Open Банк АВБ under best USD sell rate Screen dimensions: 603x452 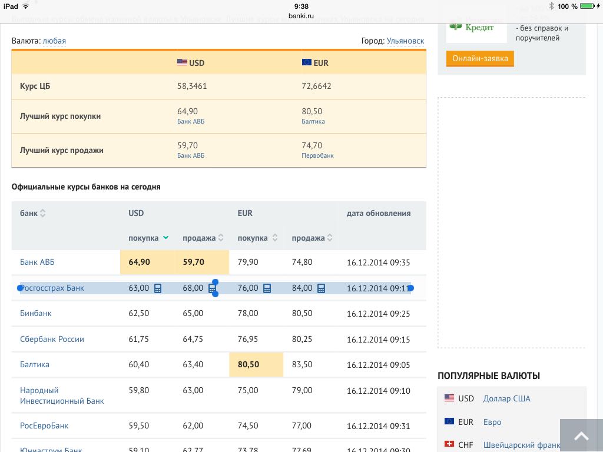point(191,155)
